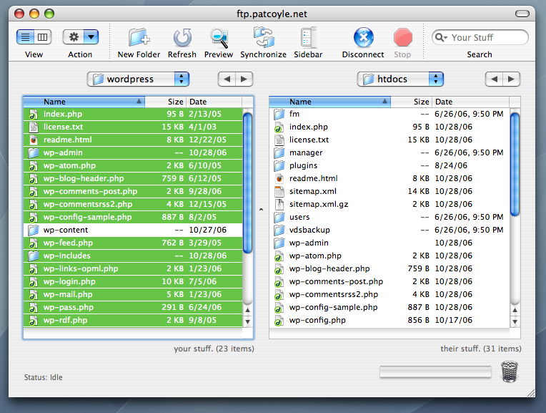
Task: Go forward in local wordpress pane
Action: point(244,79)
